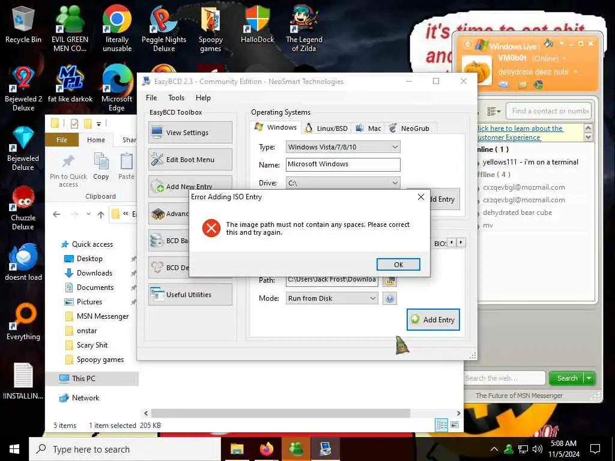Switch Explorer to details view icon
Image resolution: width=615 pixels, height=461 pixels.
click(441, 425)
